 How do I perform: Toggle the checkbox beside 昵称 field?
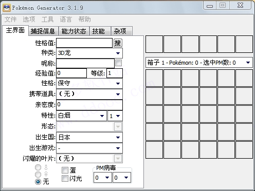(x=119, y=63)
